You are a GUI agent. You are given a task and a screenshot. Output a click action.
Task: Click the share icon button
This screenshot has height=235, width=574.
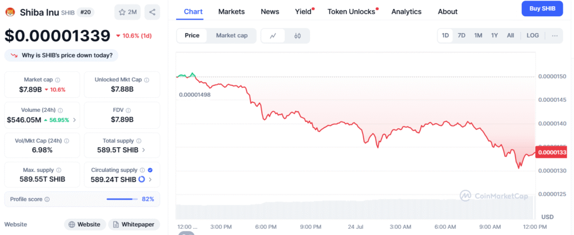coord(152,12)
